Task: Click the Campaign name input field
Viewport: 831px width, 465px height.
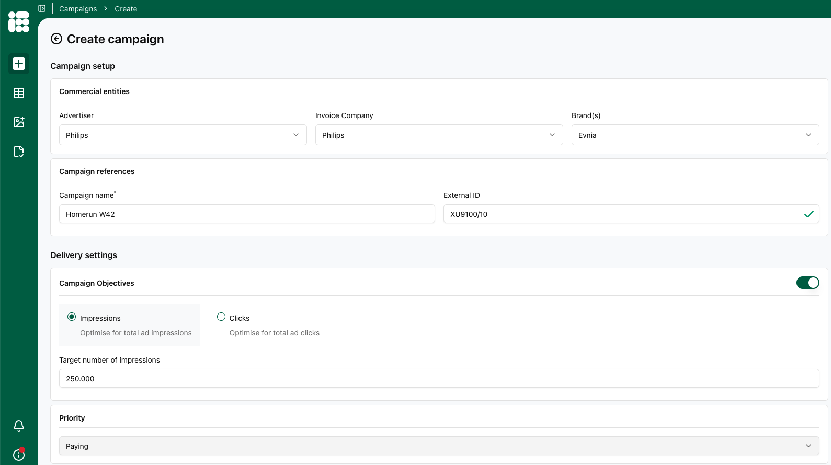Action: coord(247,214)
